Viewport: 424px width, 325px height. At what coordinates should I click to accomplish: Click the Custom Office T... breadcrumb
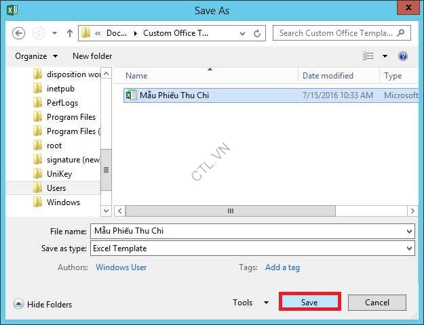[176, 33]
